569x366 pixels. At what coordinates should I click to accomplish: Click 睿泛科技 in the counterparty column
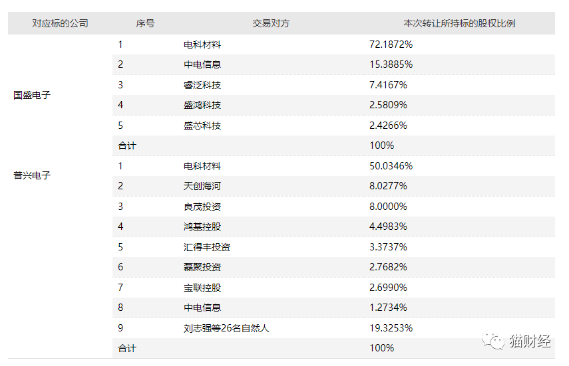pos(202,85)
